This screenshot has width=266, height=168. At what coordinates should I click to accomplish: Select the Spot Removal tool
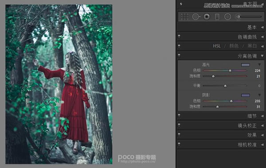click(x=196, y=17)
